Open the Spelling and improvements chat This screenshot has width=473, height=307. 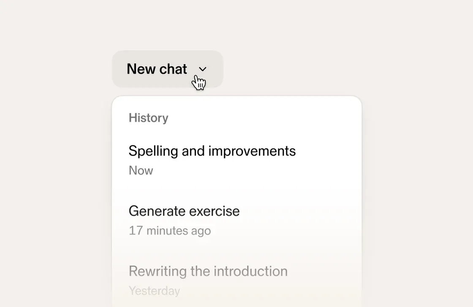click(212, 151)
